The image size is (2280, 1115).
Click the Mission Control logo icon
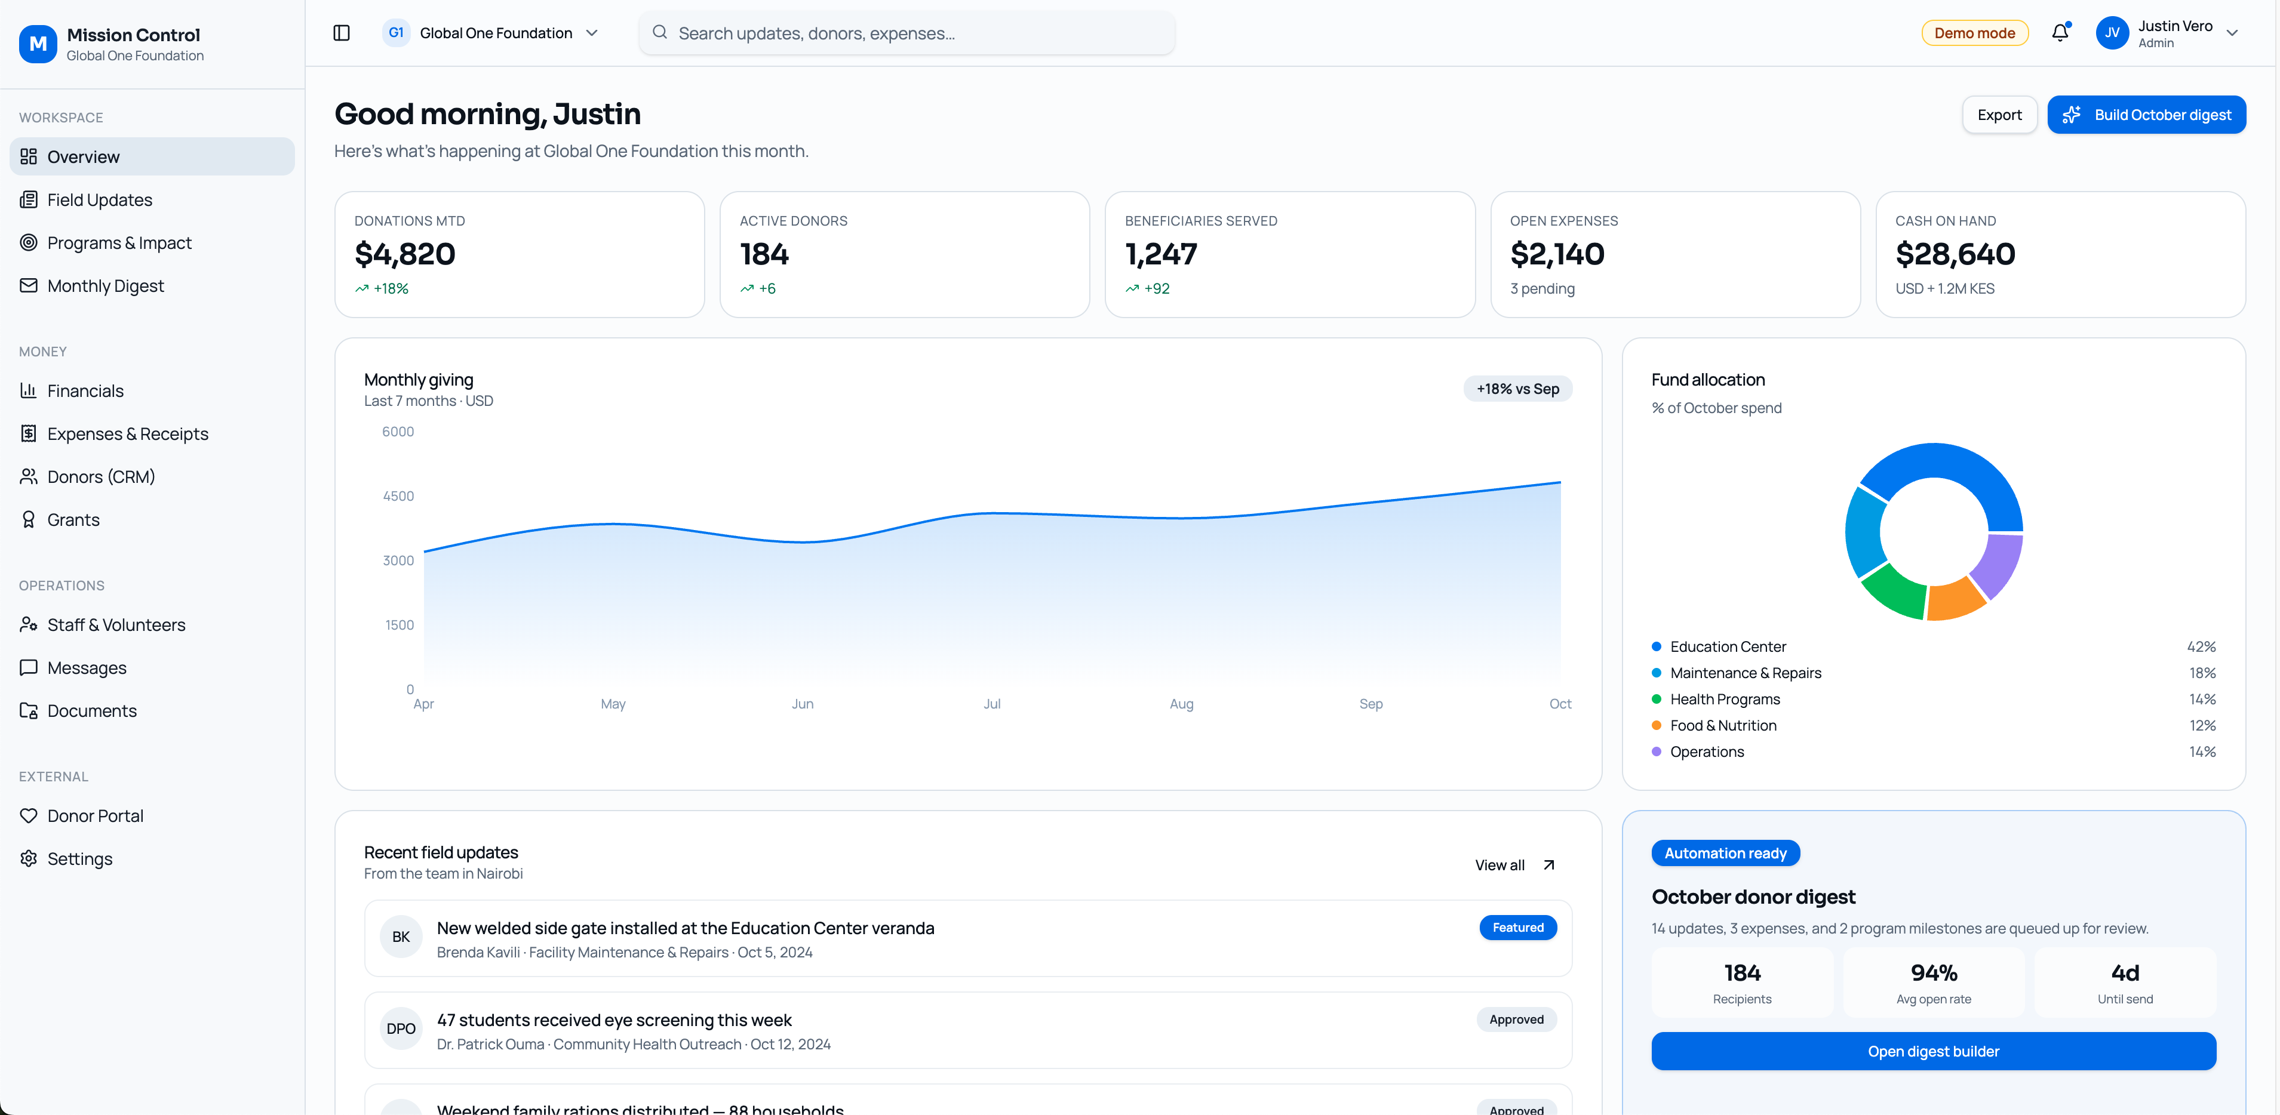(x=38, y=44)
